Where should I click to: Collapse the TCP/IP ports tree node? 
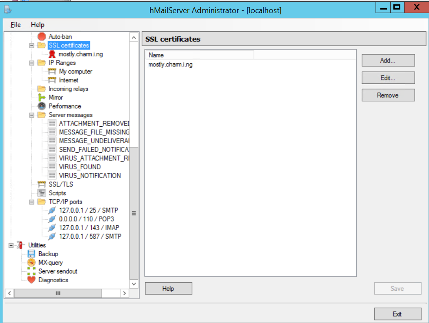(x=32, y=202)
